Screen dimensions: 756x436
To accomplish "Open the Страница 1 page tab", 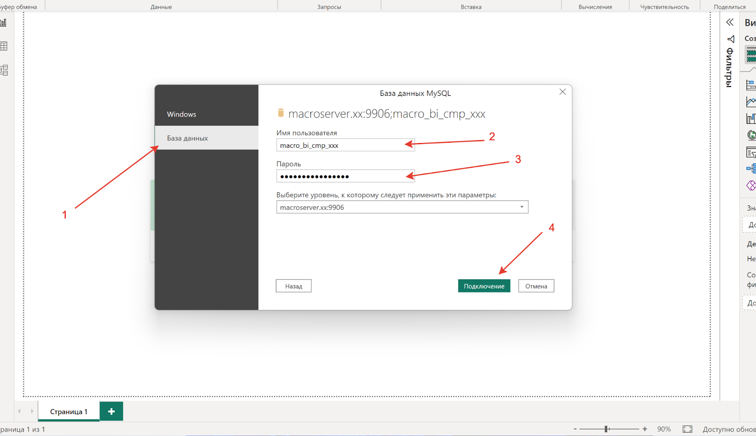I will (69, 411).
